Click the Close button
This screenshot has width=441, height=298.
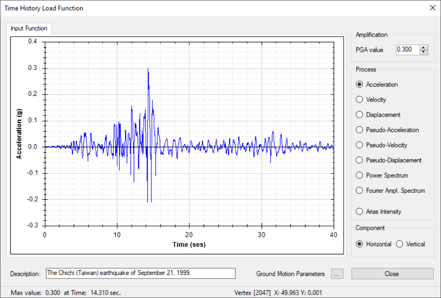pos(392,274)
